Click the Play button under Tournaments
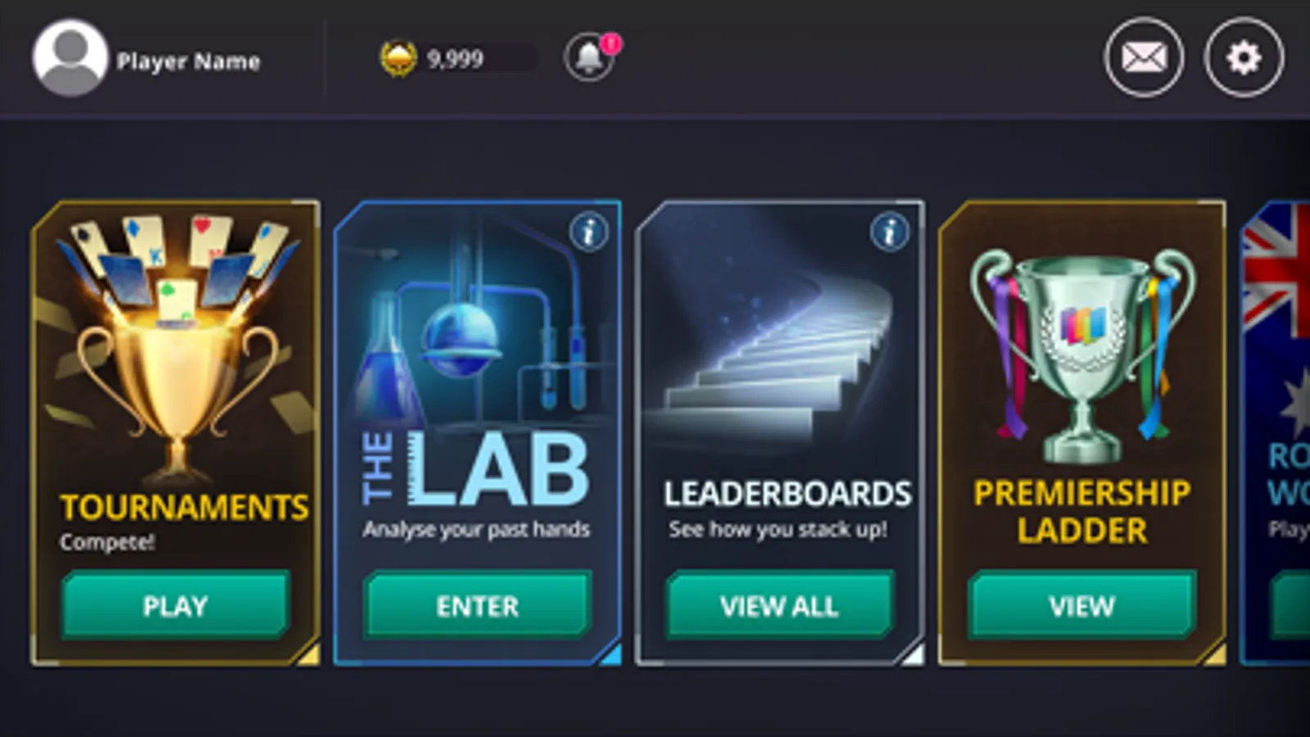Viewport: 1310px width, 737px height. pyautogui.click(x=175, y=606)
